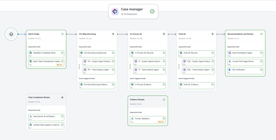Click the Pre-Manufacturing stage sun status icon

(113, 34)
